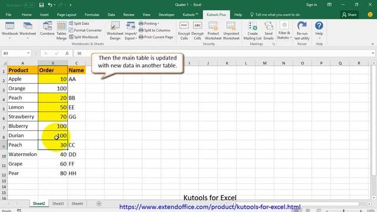Click the Strawberry cell

[22, 117]
